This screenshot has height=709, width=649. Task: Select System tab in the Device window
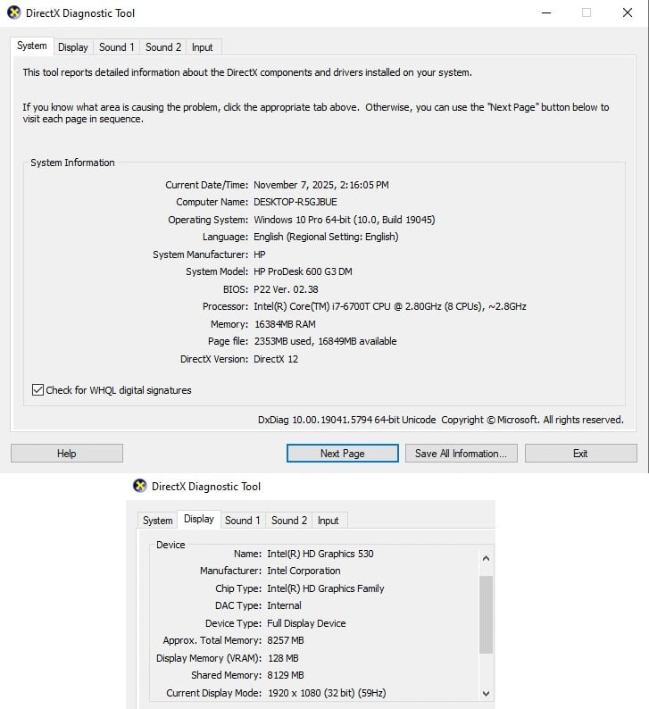(158, 521)
